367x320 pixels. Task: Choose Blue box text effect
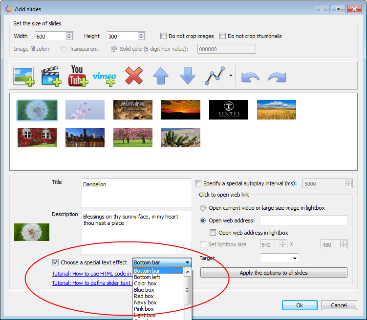pyautogui.click(x=158, y=290)
